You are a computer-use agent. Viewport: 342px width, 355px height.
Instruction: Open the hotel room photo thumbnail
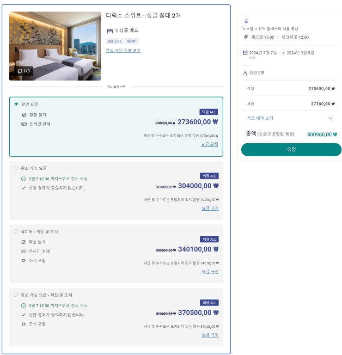[55, 46]
